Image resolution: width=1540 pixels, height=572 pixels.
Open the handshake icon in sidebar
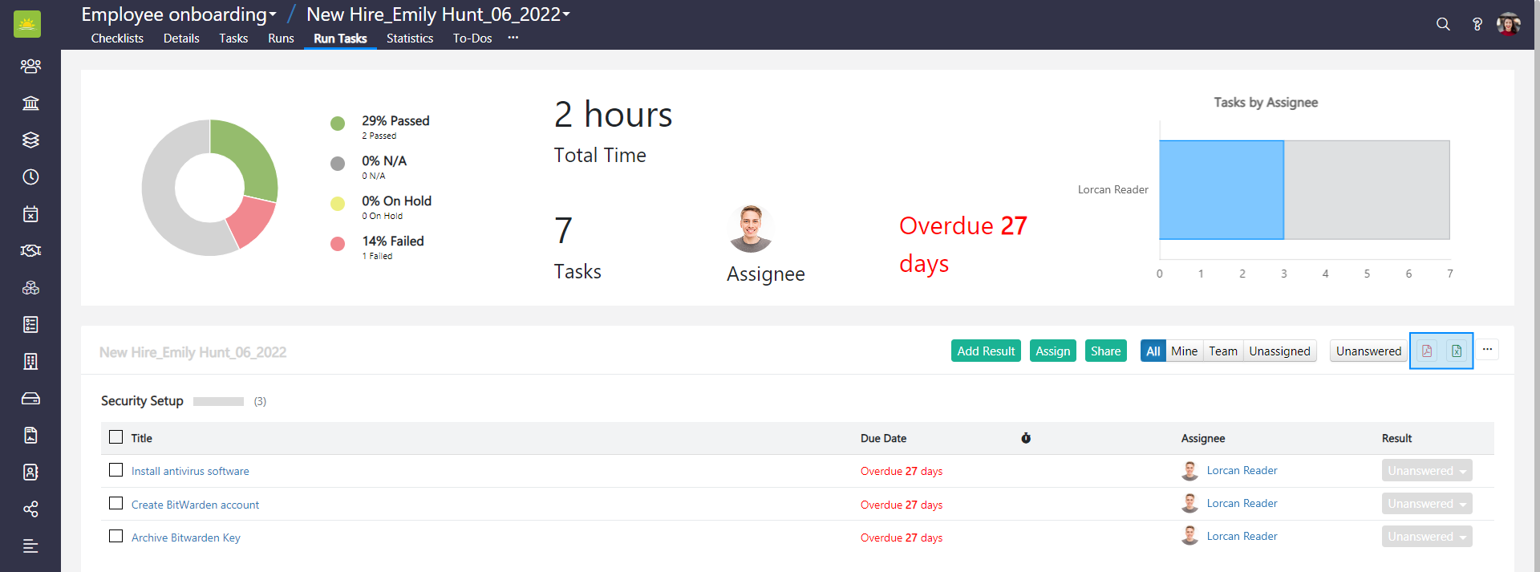point(30,250)
